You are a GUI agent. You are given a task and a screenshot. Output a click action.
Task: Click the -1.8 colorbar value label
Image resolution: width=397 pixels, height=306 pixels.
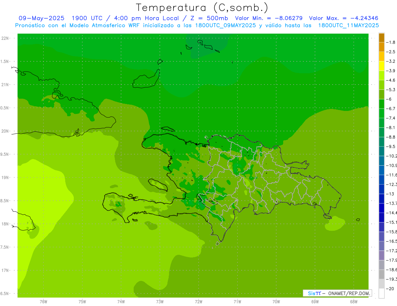(391, 42)
